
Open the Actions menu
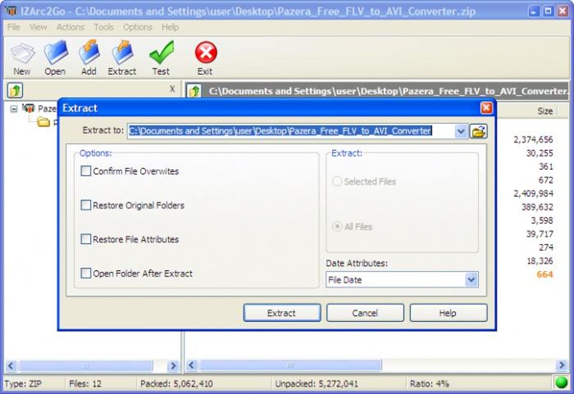(70, 27)
